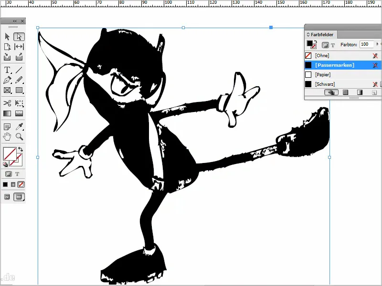Choose the Rectangle shape tool
Viewport: 382px width, 286px height.
pos(19,90)
